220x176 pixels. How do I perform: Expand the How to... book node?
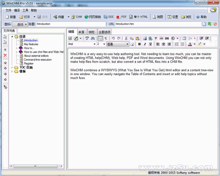pos(17,48)
